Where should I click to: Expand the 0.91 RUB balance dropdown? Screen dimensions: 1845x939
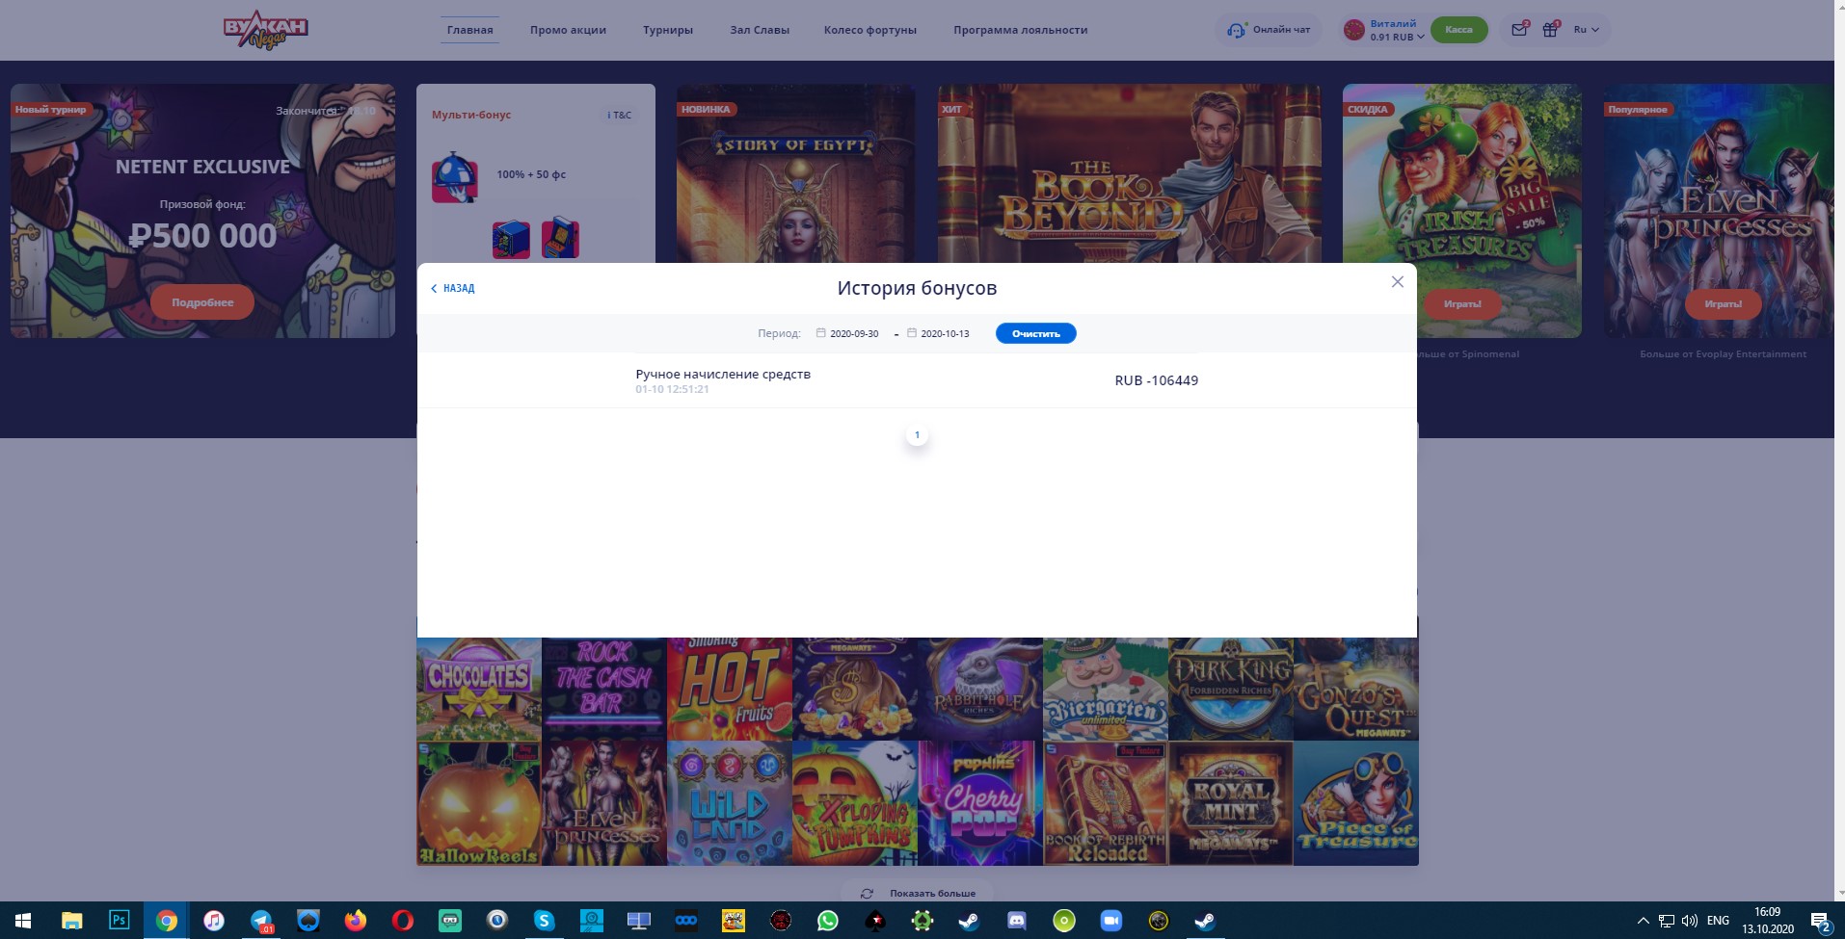point(1397,38)
